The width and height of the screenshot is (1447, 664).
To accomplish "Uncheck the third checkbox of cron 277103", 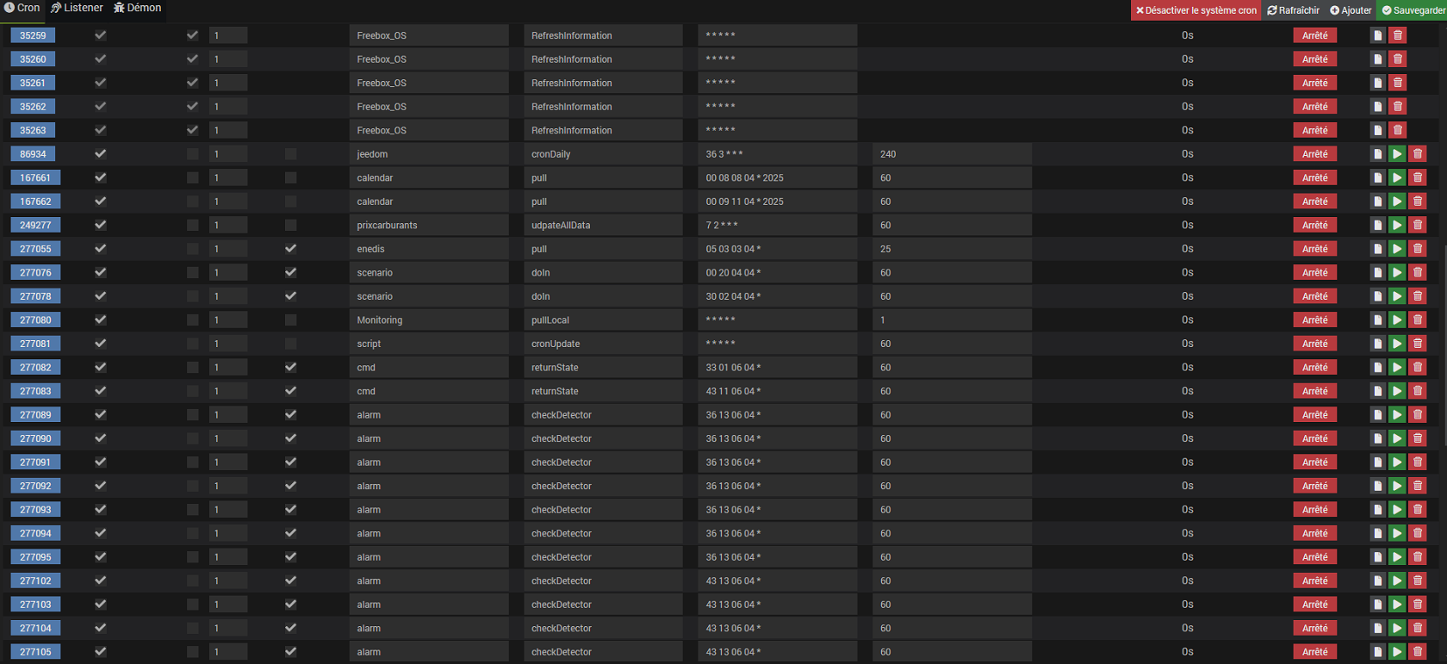I will tap(290, 605).
